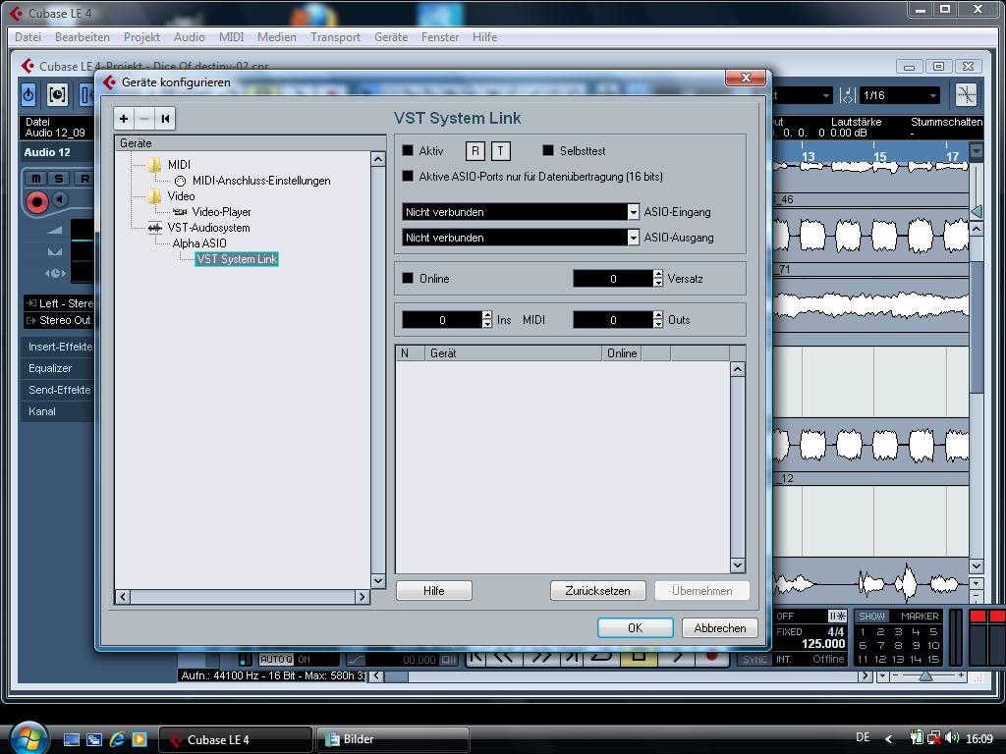Click the reset-to-first arrow button in the devices toolbar
Viewport: 1006px width, 754px height.
(x=165, y=118)
